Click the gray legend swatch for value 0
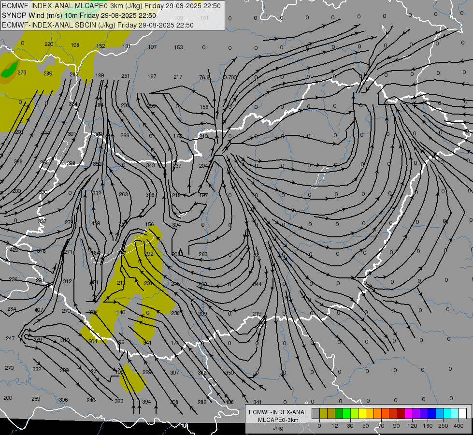The width and height of the screenshot is (473, 435). [x=315, y=414]
